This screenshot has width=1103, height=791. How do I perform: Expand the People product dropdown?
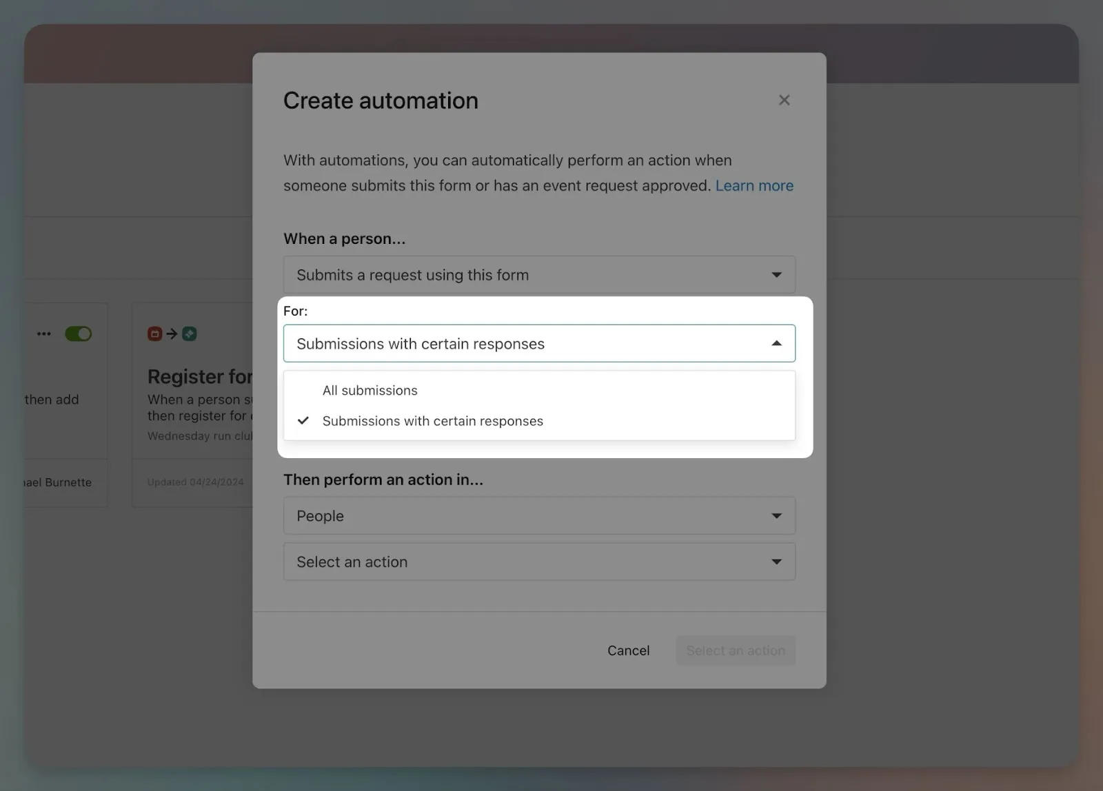[x=538, y=516]
